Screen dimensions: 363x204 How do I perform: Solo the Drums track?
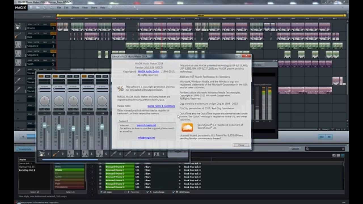[x=30, y=24]
